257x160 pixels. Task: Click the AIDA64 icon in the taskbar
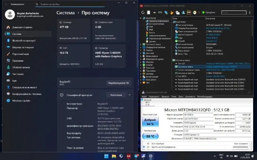coord(128,156)
